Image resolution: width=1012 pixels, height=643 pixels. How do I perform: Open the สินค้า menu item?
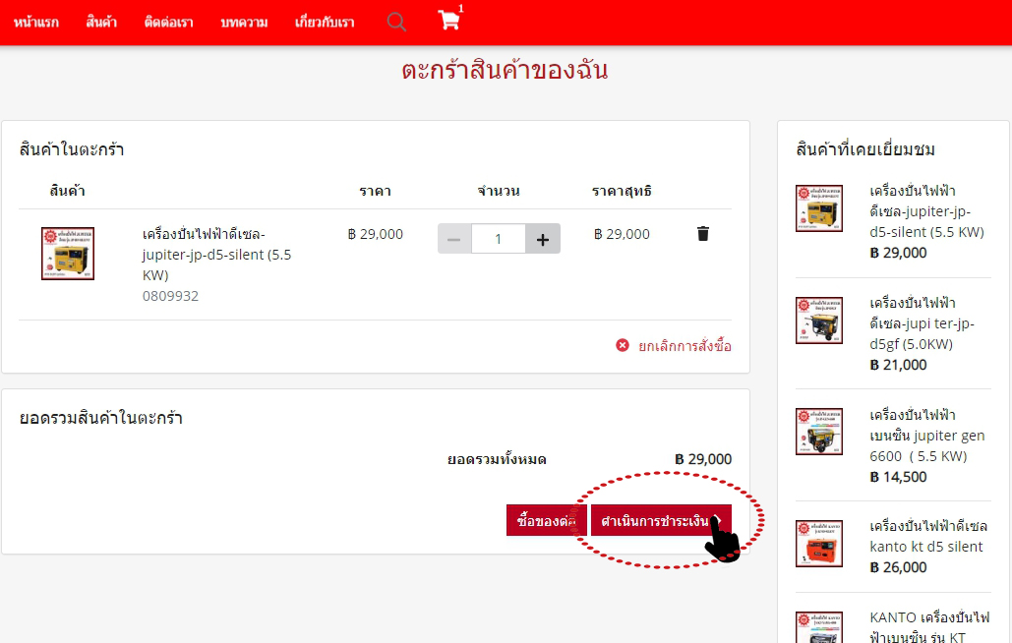[101, 23]
